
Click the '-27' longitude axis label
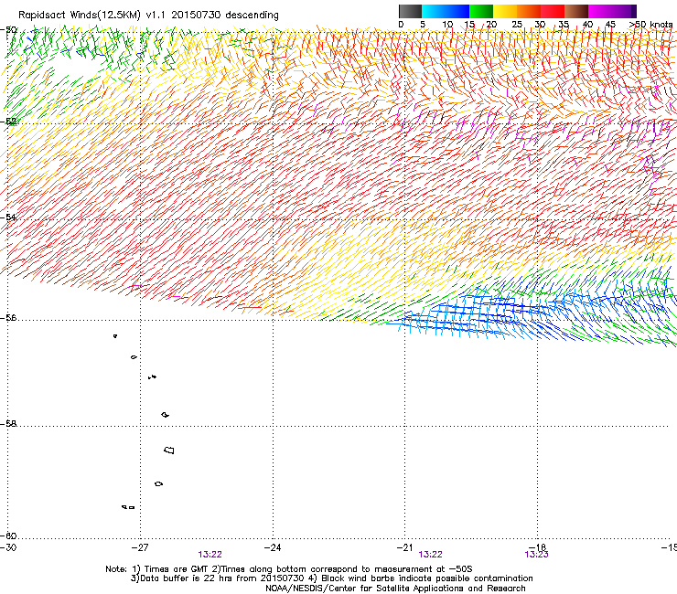click(140, 547)
